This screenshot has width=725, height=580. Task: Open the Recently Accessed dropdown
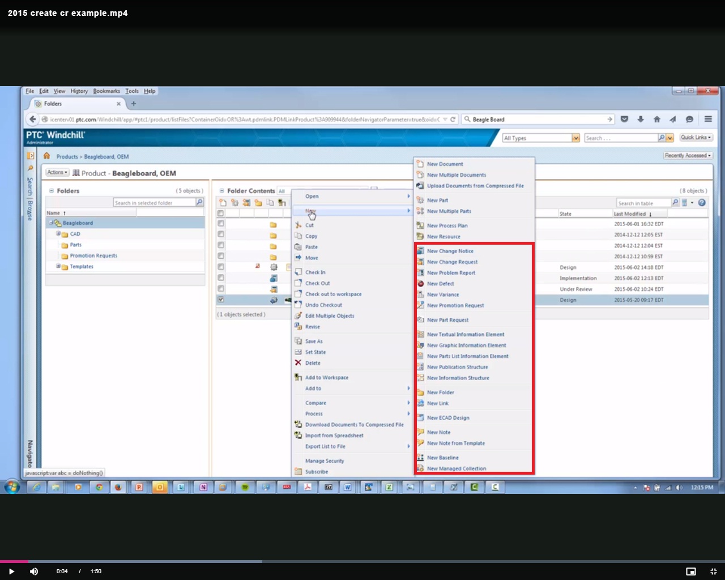pos(687,155)
